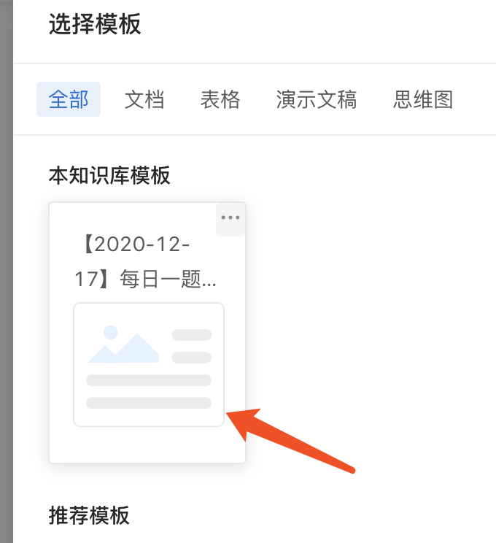The height and width of the screenshot is (543, 496).
Task: Choose the document preview thumbnail of the template
Action: click(x=149, y=365)
